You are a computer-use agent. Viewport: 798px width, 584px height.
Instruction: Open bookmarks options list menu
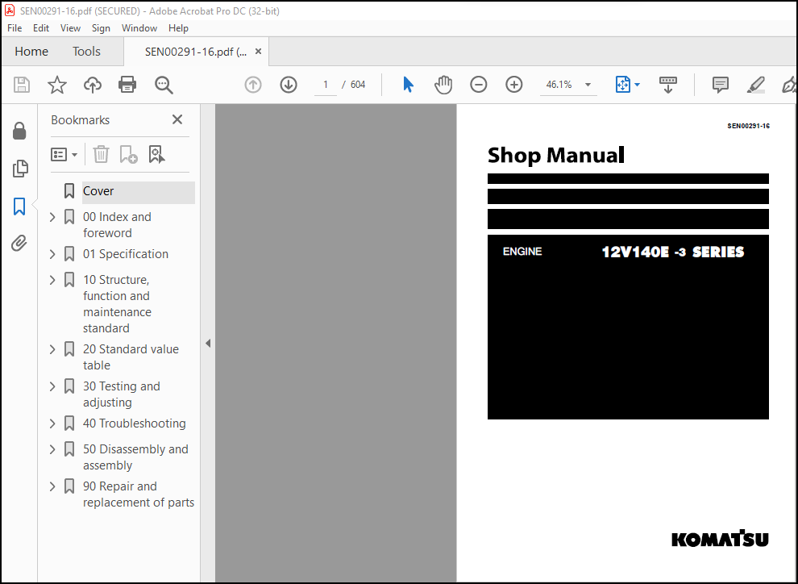click(x=64, y=154)
